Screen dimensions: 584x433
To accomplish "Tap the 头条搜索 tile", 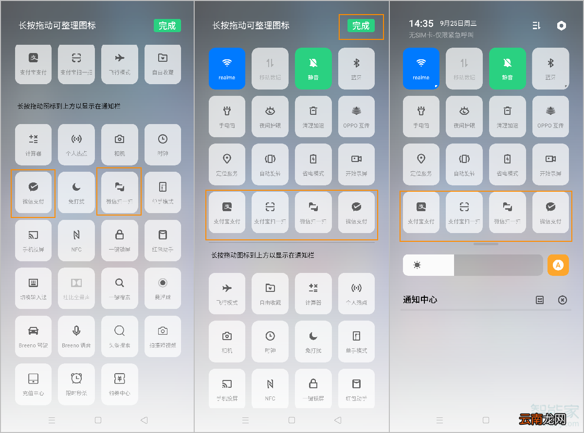I will (120, 337).
